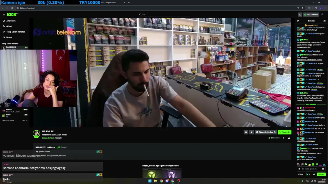Click the @HARD-1men YouTube link in About
This screenshot has height=184, width=328.
point(43,152)
